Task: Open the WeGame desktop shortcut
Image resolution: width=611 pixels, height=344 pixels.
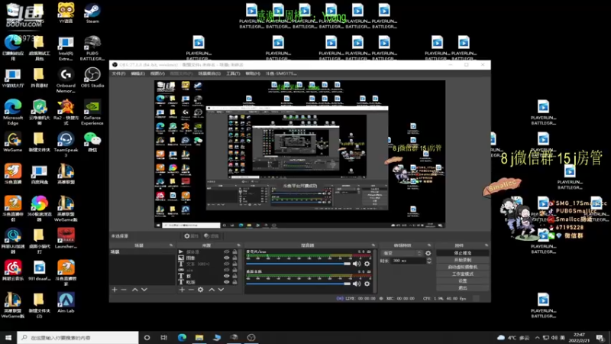Action: click(x=13, y=142)
